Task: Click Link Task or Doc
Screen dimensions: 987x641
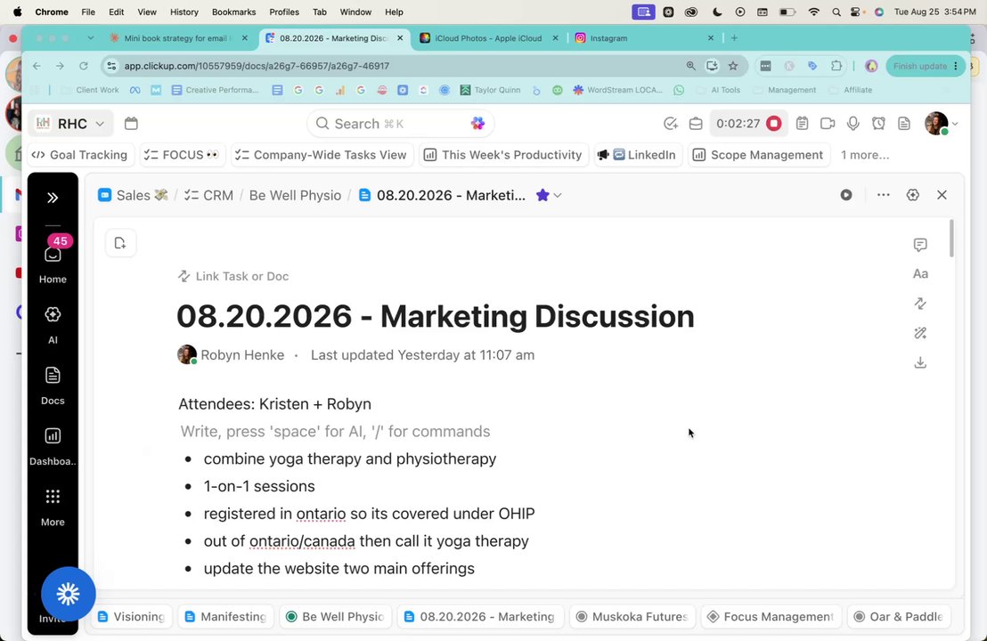Action: [x=233, y=276]
